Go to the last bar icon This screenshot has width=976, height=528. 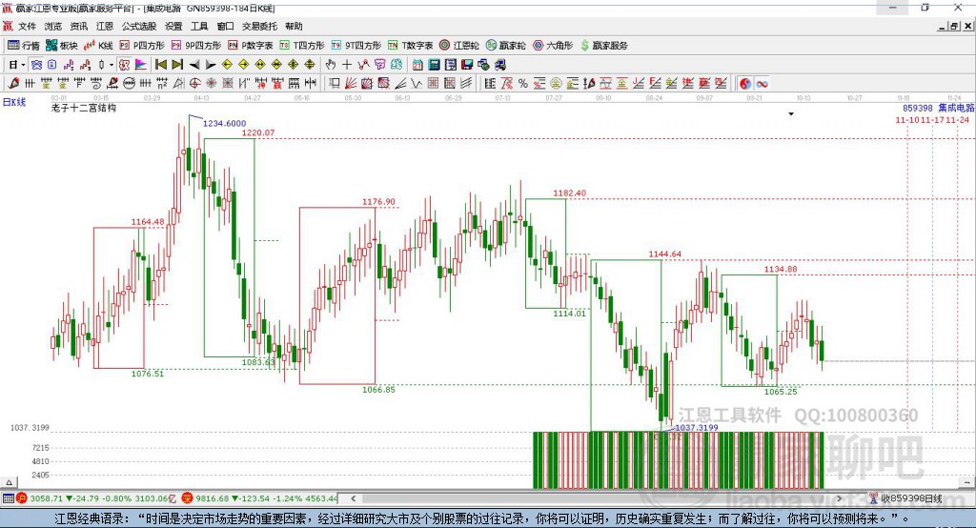click(177, 65)
